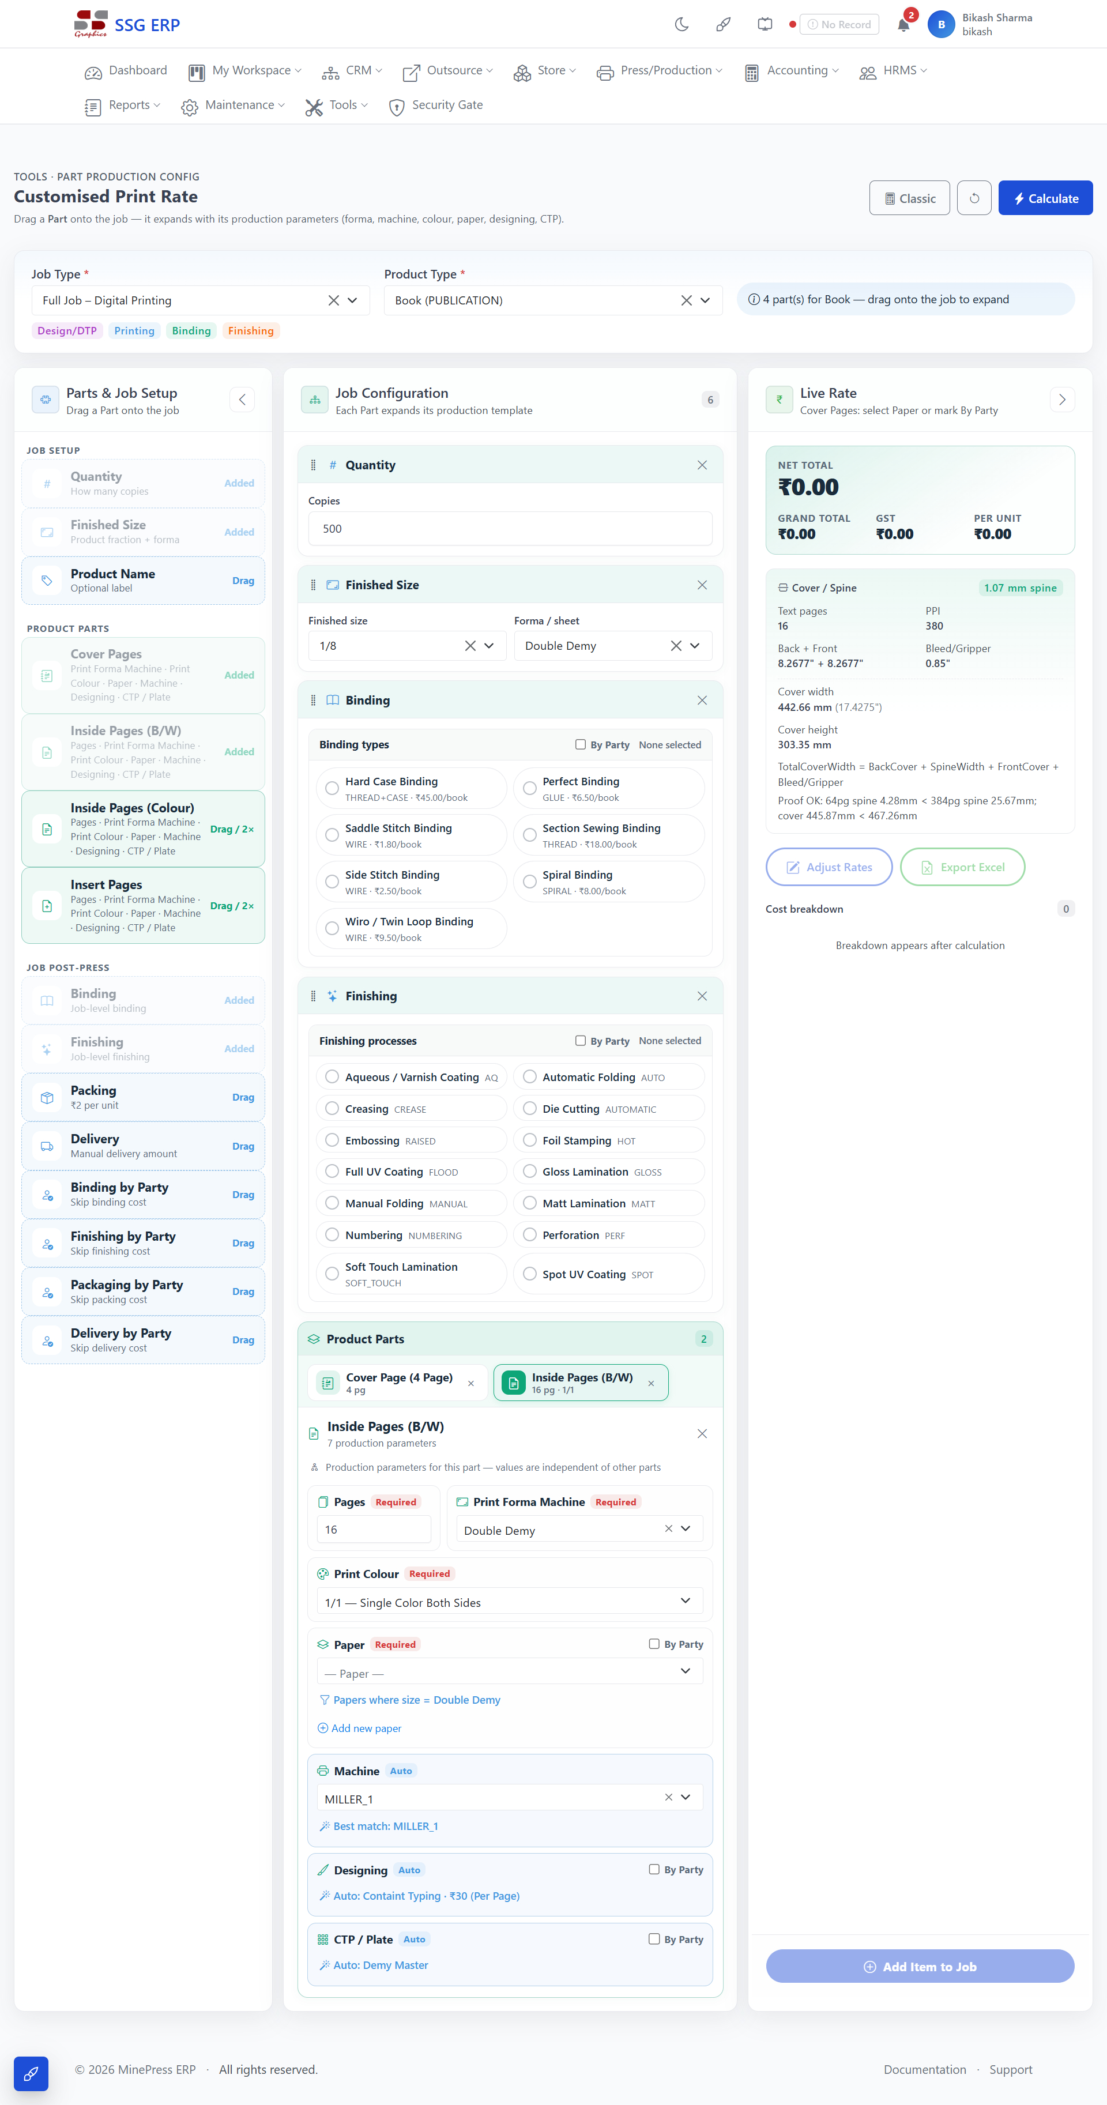Click the Product Name tag icon
Screen dimensions: 1107x2105
[x=47, y=580]
